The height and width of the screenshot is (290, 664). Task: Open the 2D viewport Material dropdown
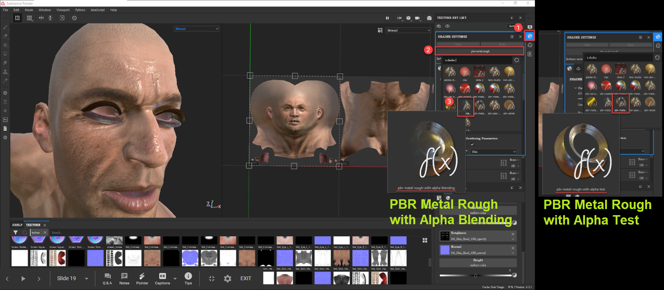[408, 30]
